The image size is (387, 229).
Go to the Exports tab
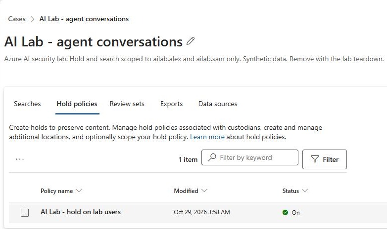(x=172, y=104)
